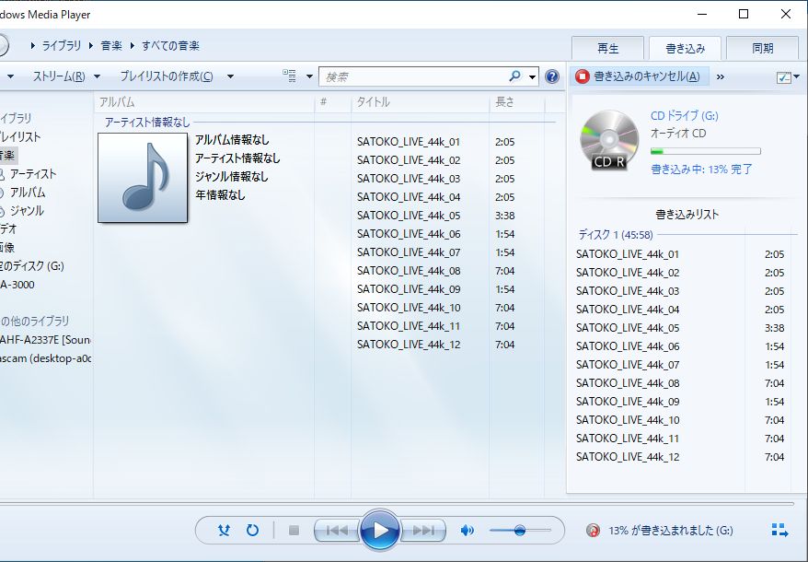
Task: Sort by 長さ column header
Action: coord(517,102)
